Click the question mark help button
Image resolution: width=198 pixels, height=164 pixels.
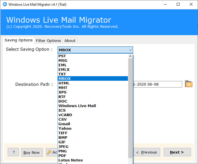[13, 152]
